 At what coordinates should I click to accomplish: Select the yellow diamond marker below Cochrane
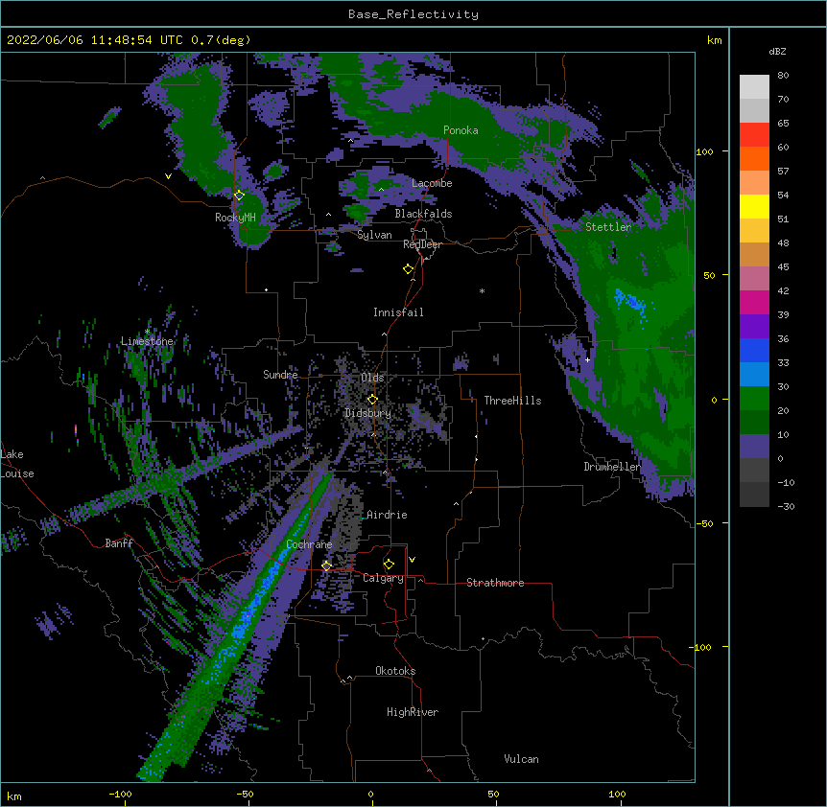[326, 565]
